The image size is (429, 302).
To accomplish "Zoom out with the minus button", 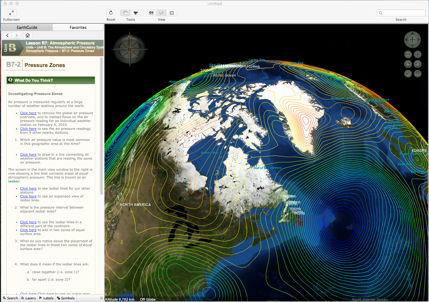I will pyautogui.click(x=408, y=54).
